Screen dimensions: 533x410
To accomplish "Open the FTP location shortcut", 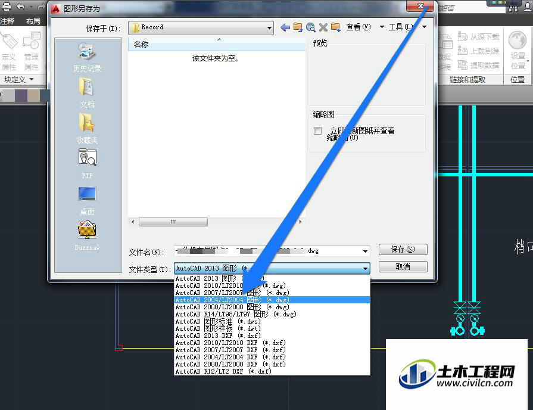I will click(x=87, y=164).
